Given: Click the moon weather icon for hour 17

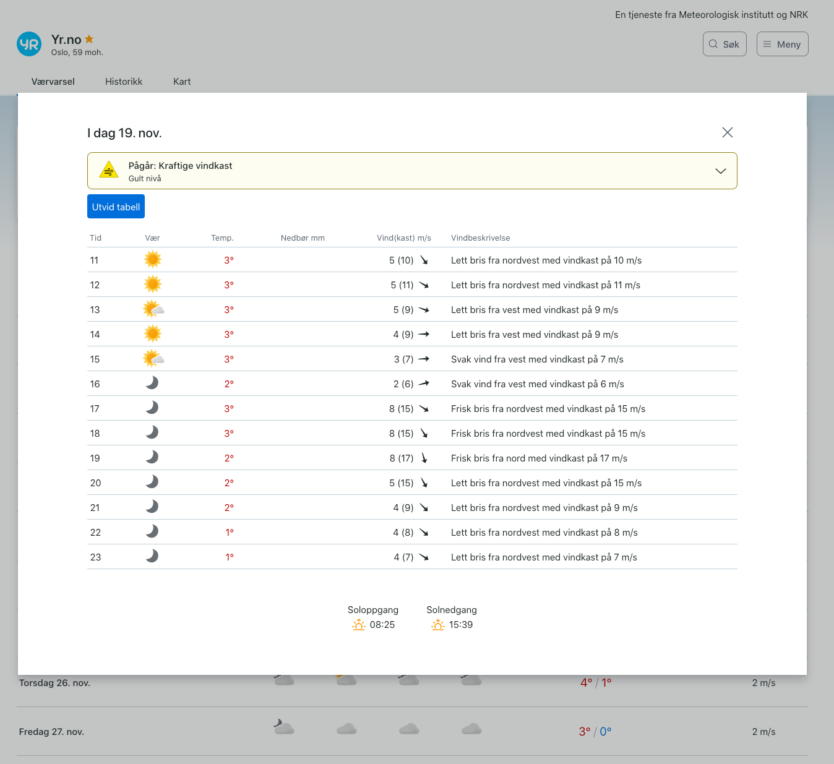Looking at the screenshot, I should click(x=152, y=408).
